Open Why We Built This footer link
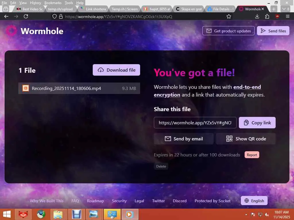 (47, 201)
